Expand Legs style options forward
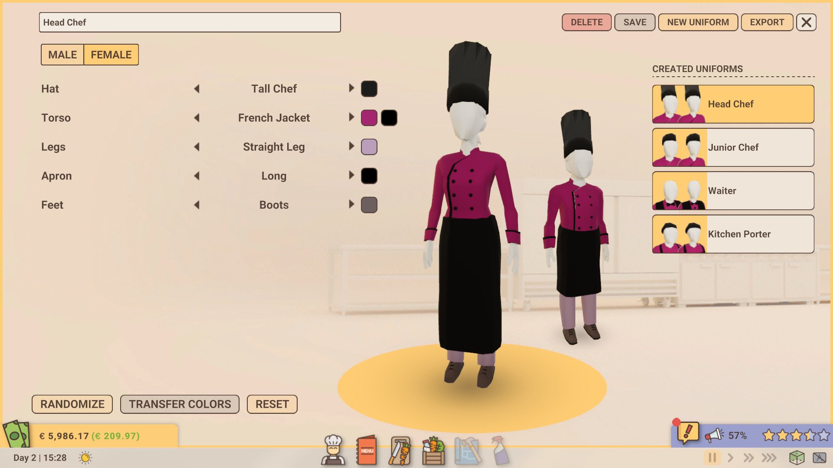 tap(351, 147)
